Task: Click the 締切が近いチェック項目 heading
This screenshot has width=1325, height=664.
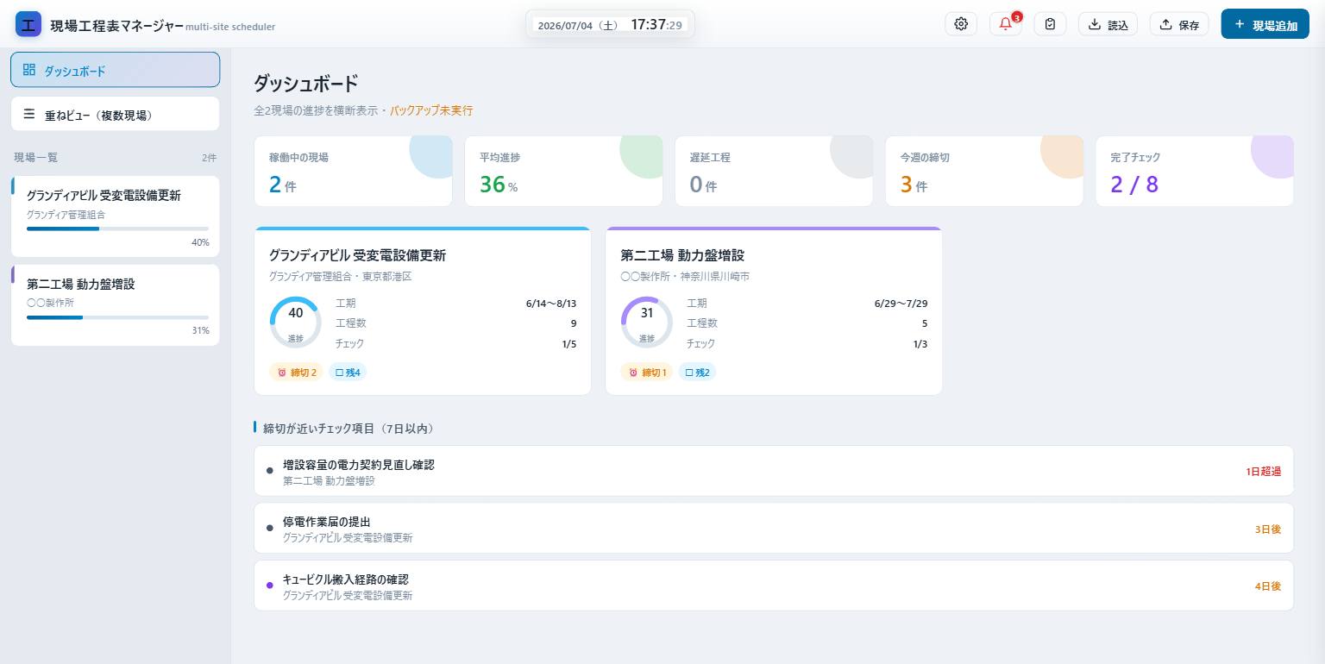Action: click(349, 428)
